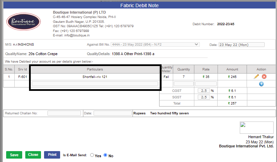
Task: Click the SGST label
Action: 177,97
